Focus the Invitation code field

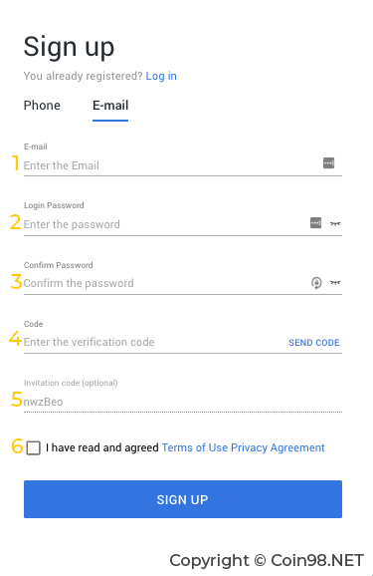click(183, 402)
